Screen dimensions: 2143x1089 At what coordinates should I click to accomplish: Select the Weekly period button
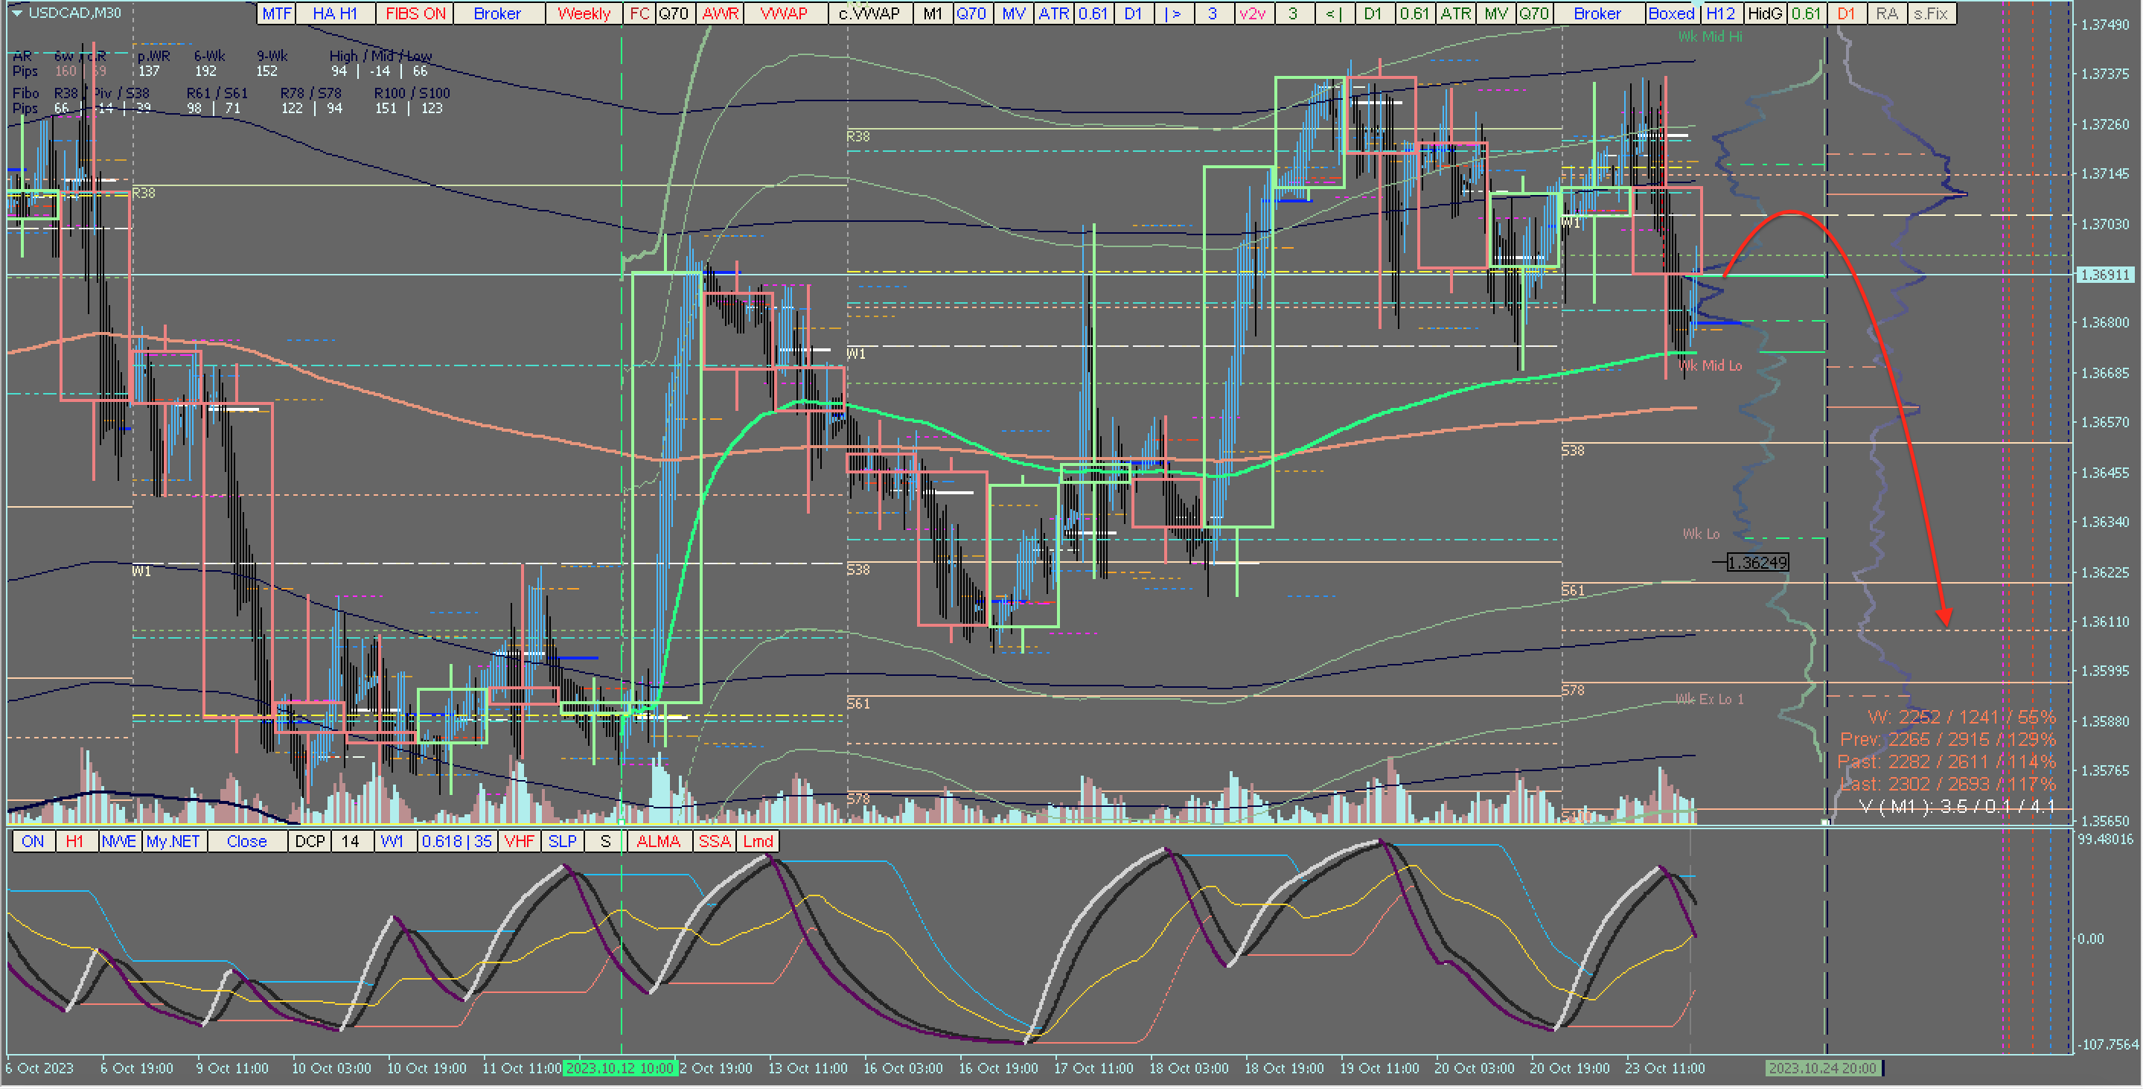point(583,13)
